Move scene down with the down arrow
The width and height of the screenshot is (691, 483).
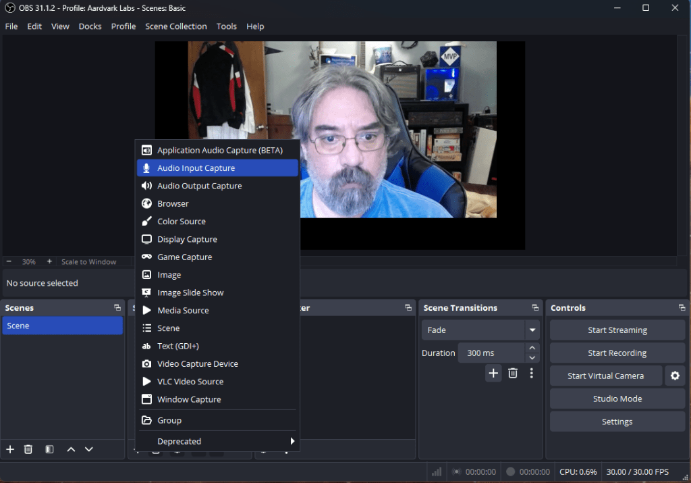tap(88, 449)
